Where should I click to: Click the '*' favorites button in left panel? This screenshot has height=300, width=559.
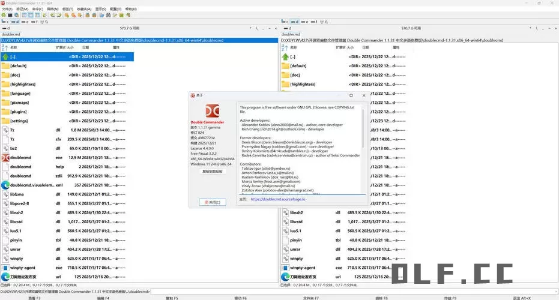click(x=250, y=28)
